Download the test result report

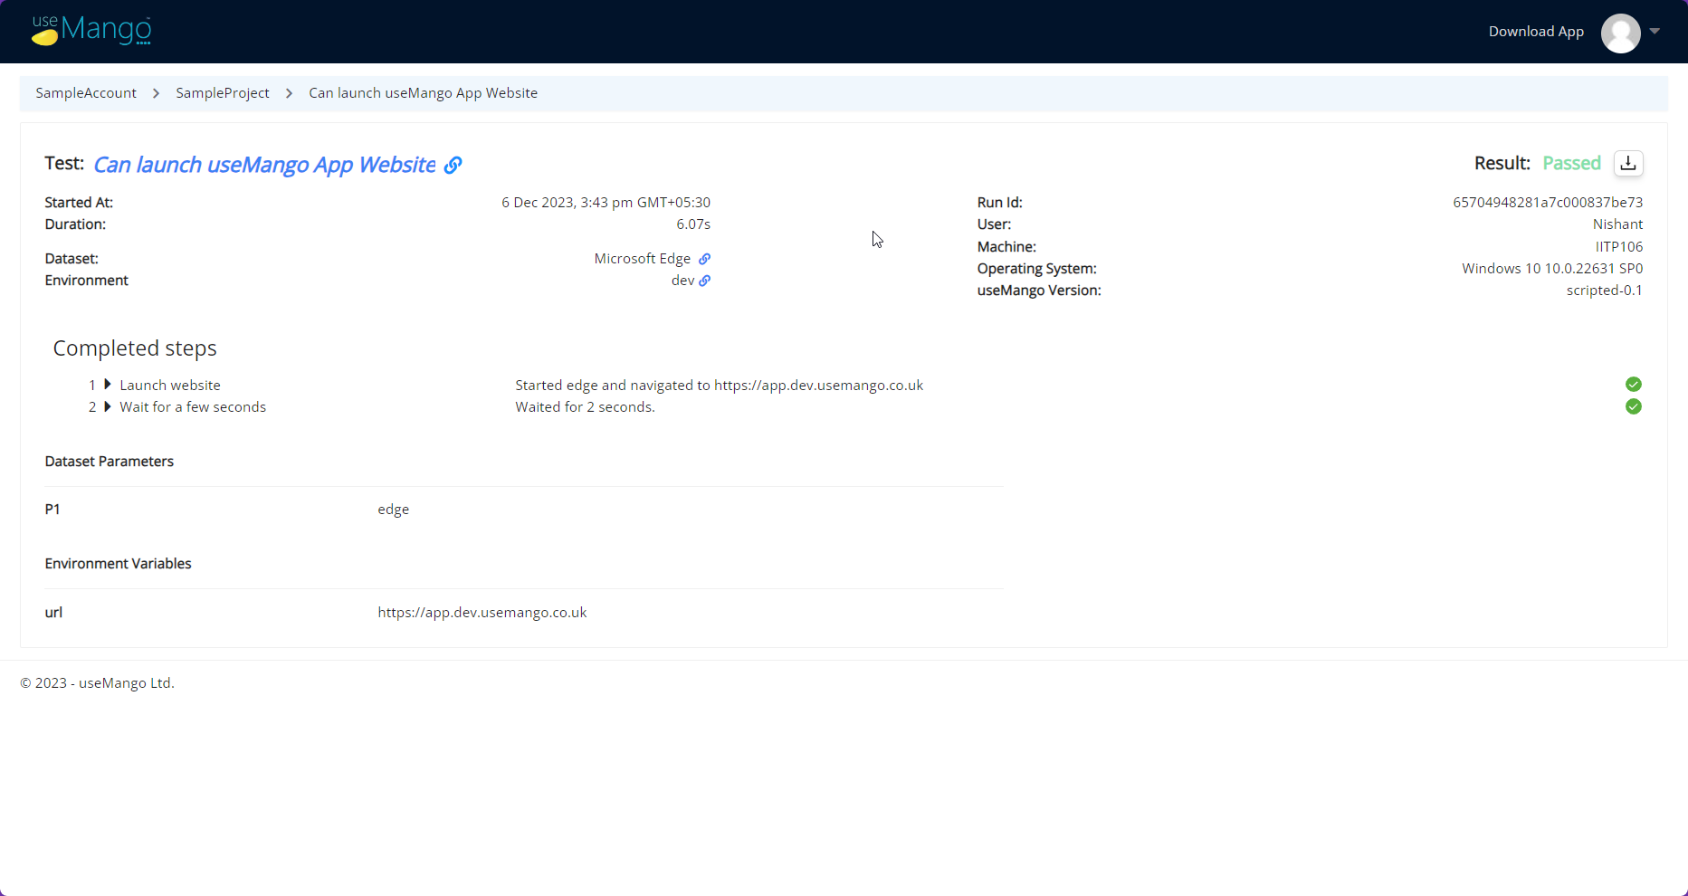pos(1628,163)
